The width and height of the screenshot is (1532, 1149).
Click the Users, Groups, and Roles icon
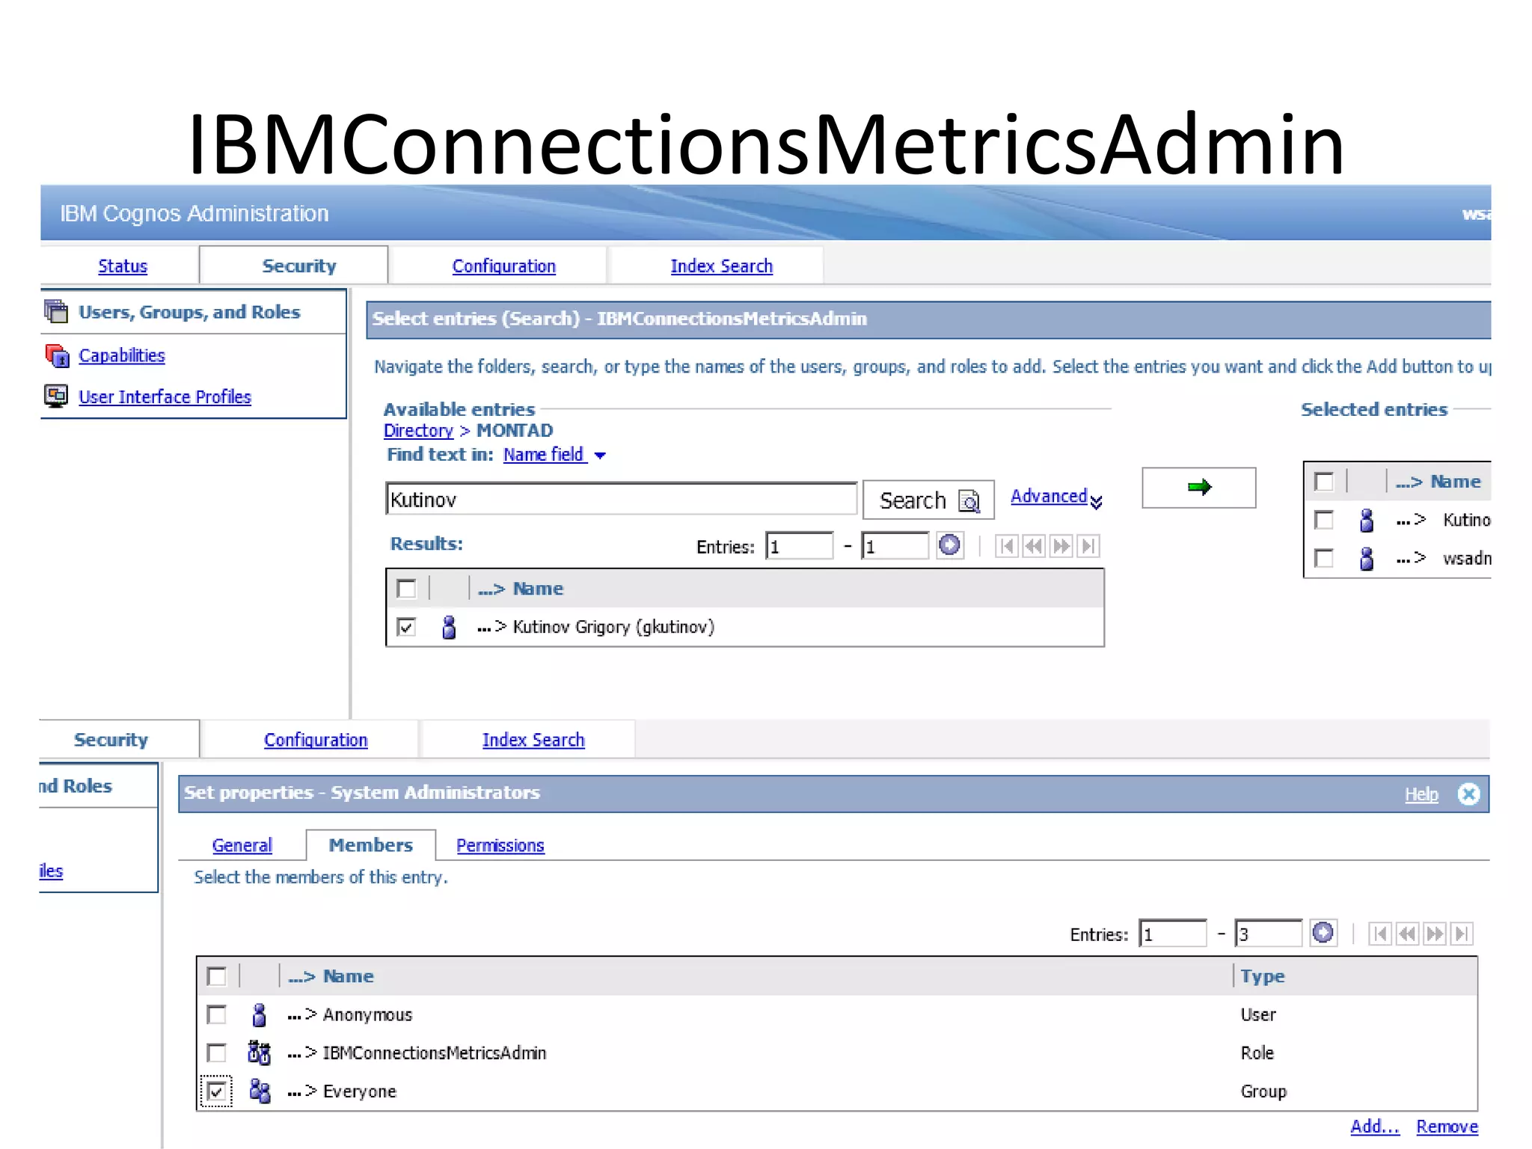pos(56,311)
